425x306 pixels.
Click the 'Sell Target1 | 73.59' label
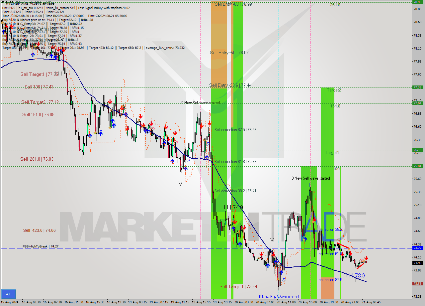pos(238,286)
